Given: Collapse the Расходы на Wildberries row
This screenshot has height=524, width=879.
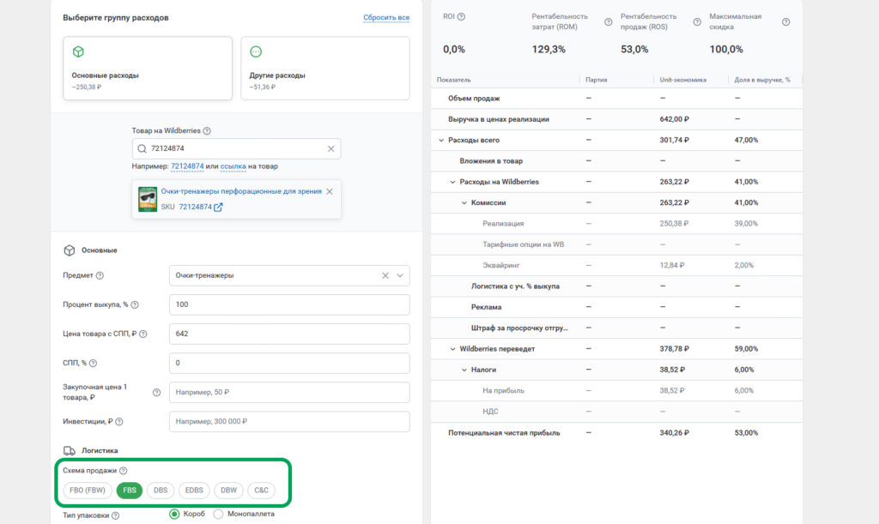Looking at the screenshot, I should [x=453, y=182].
